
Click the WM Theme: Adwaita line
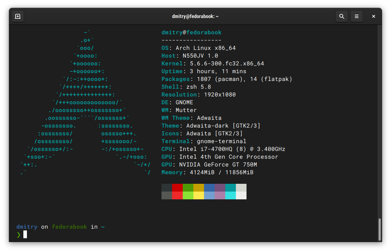[192, 118]
